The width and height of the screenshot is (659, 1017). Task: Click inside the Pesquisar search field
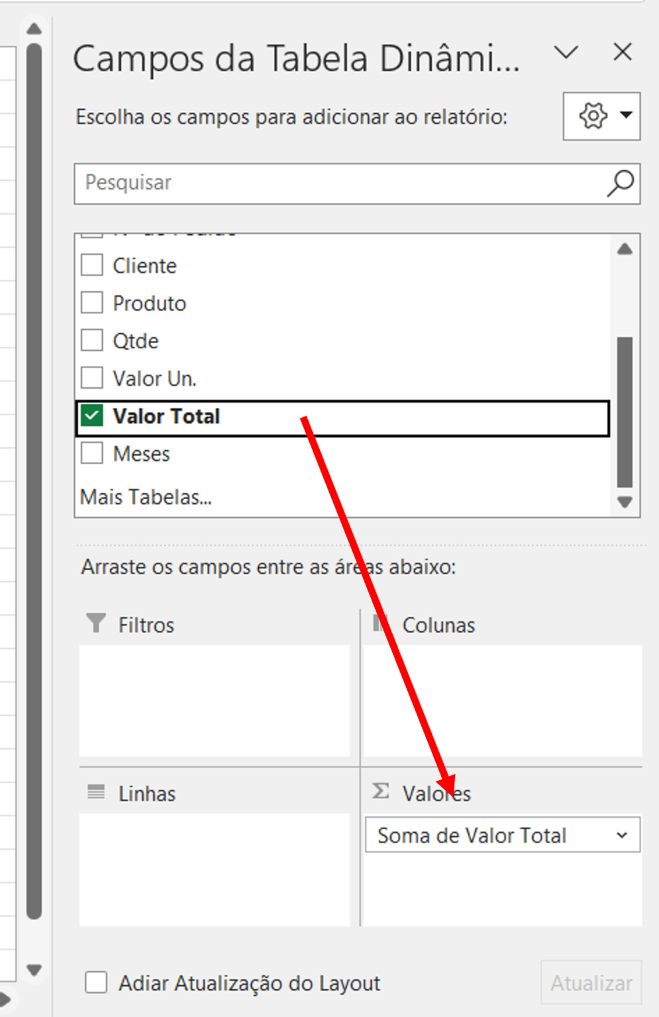click(265, 183)
